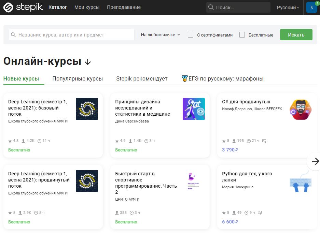The width and height of the screenshot is (320, 233).
Task: Open Deep Learning базовый поток course title
Action: 38,108
